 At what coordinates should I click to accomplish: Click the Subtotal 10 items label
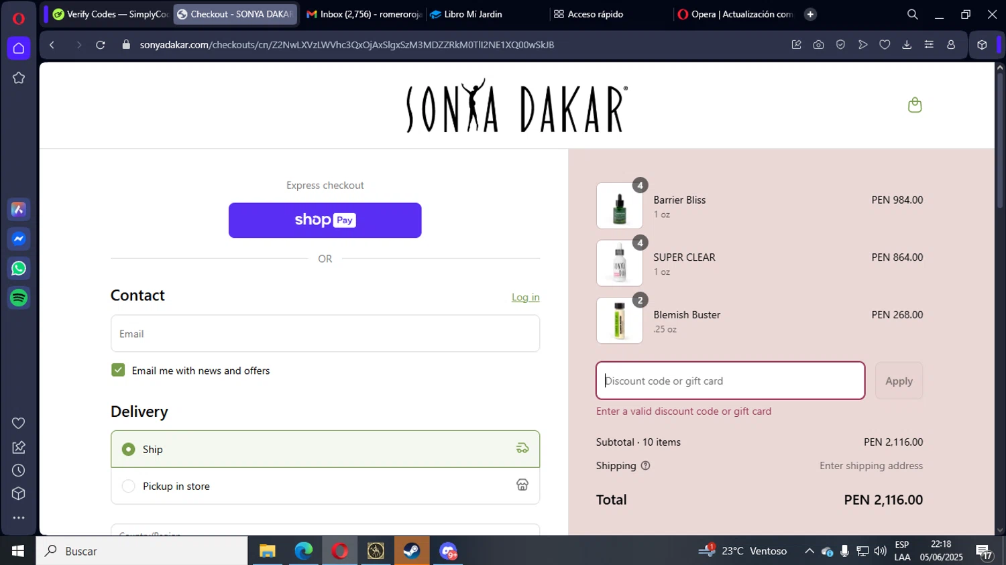point(638,442)
